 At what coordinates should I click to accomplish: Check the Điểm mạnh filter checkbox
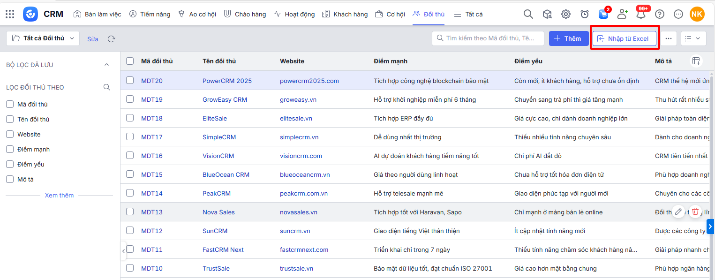[x=10, y=149]
